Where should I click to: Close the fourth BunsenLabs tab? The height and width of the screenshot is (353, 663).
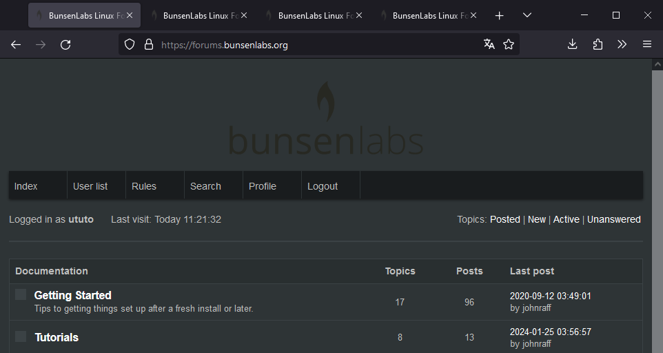pyautogui.click(x=473, y=15)
